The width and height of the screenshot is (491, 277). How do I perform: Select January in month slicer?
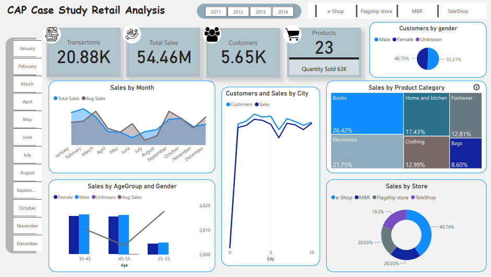27,49
